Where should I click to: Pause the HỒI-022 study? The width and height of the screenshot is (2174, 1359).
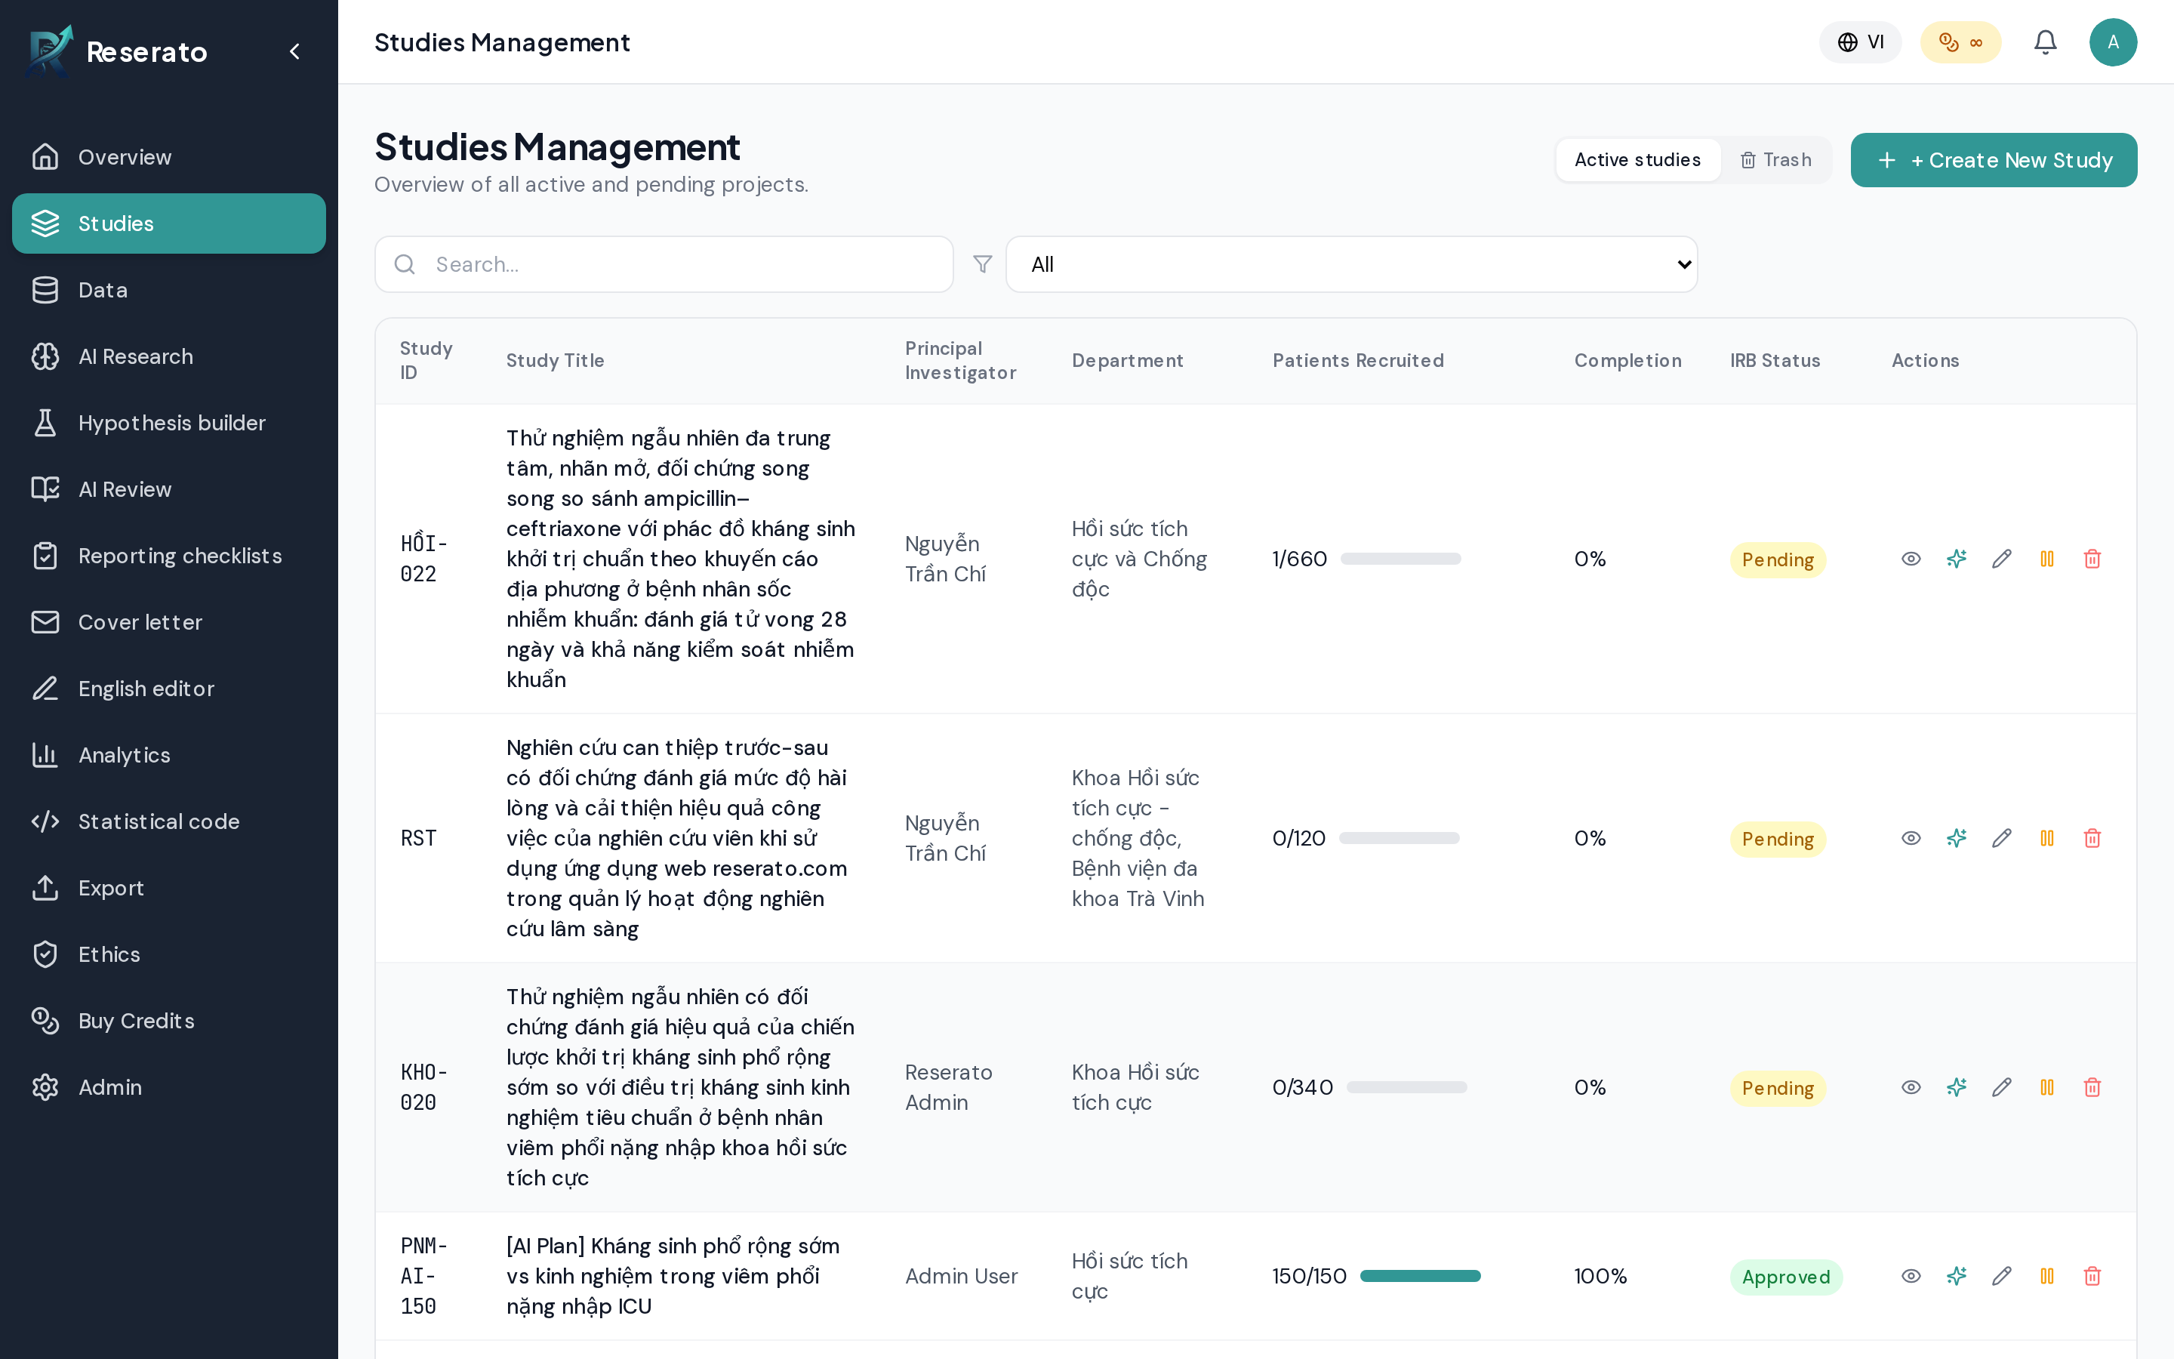(2047, 559)
